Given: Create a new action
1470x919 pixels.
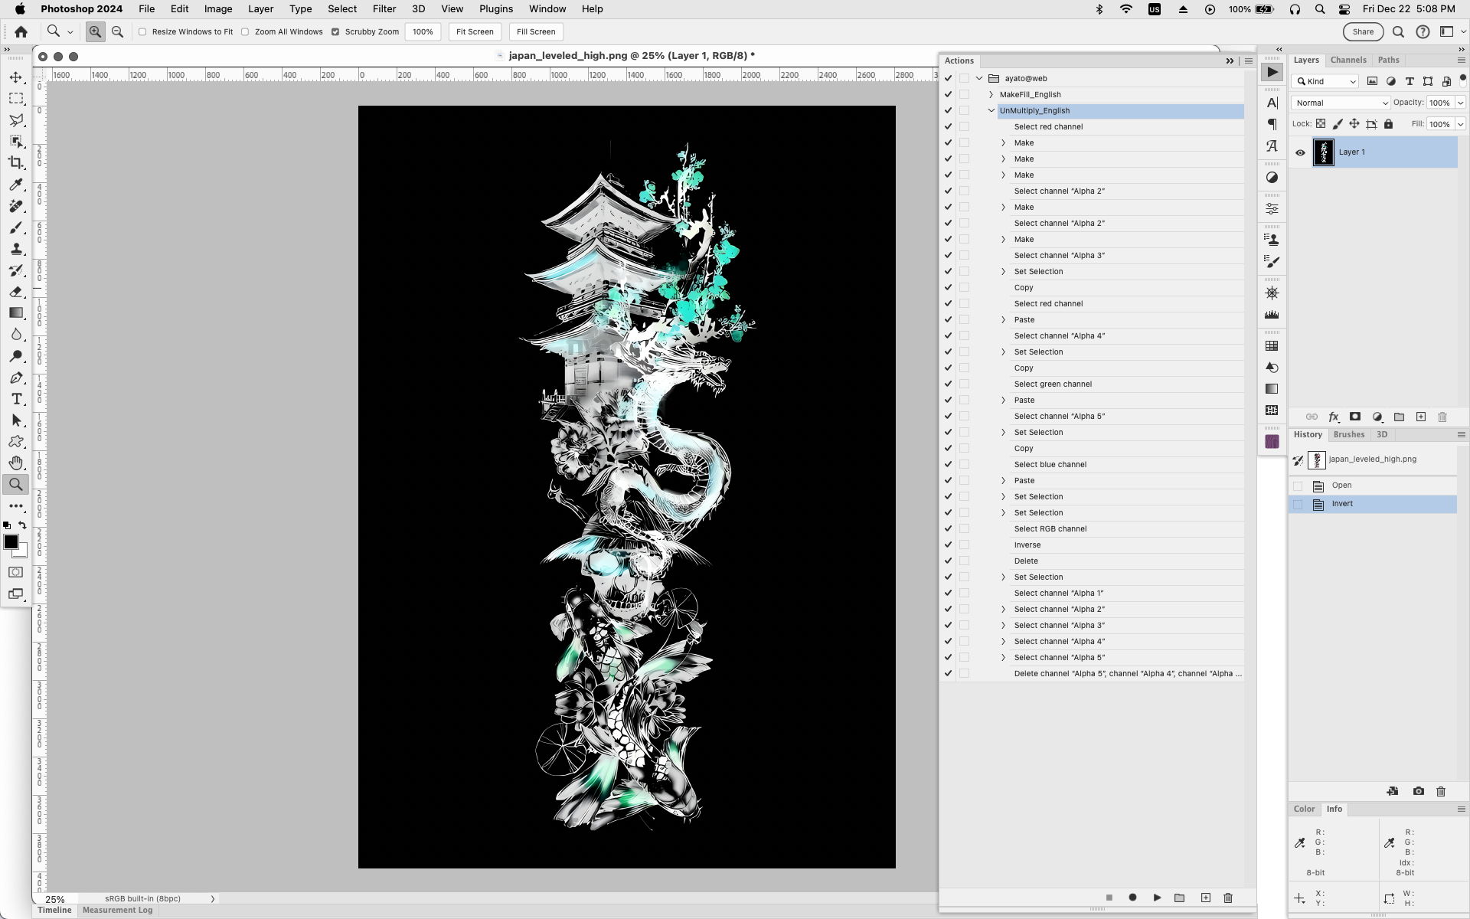Looking at the screenshot, I should [x=1204, y=898].
